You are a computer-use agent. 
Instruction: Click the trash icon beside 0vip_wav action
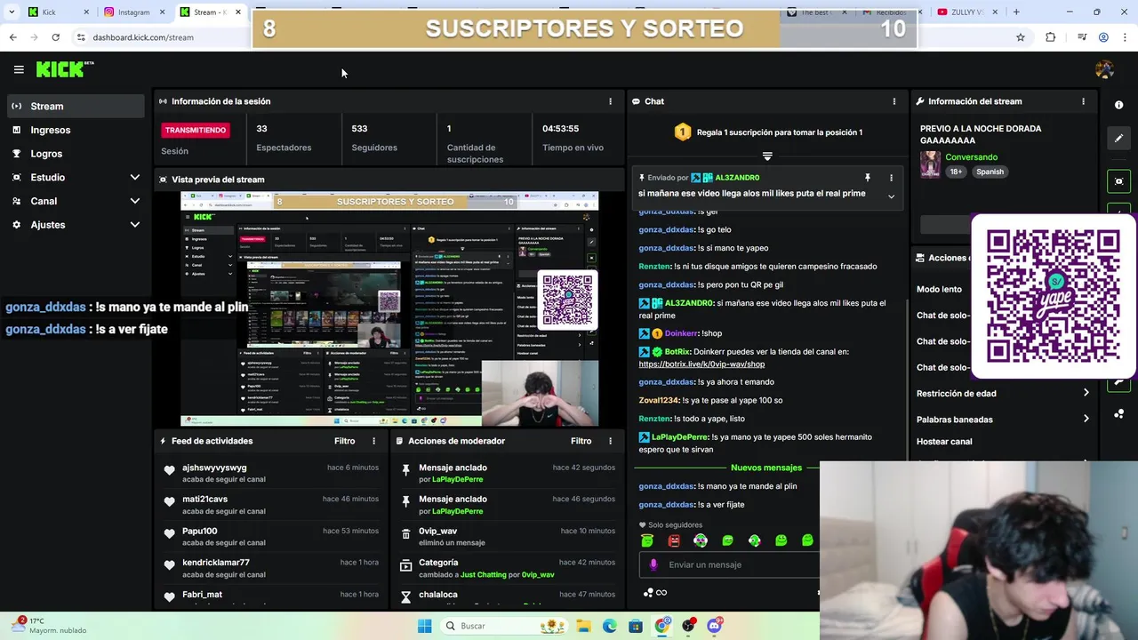coord(405,533)
